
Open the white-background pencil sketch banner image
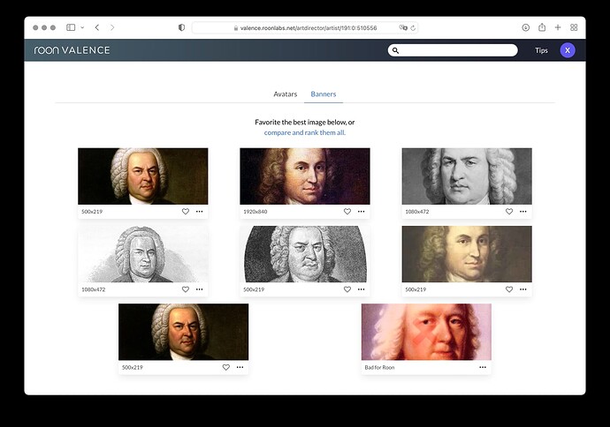pyautogui.click(x=142, y=254)
